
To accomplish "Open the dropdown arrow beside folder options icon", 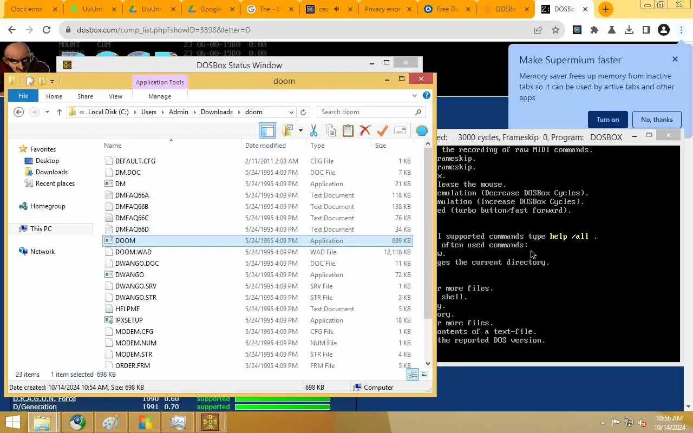I will [300, 130].
